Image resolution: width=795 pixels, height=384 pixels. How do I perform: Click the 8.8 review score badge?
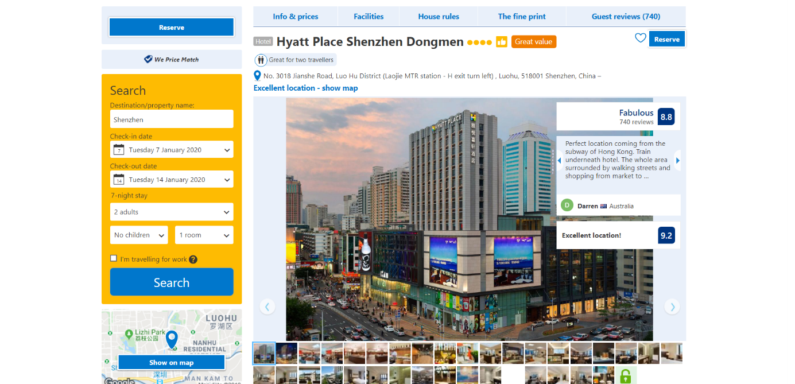[666, 117]
